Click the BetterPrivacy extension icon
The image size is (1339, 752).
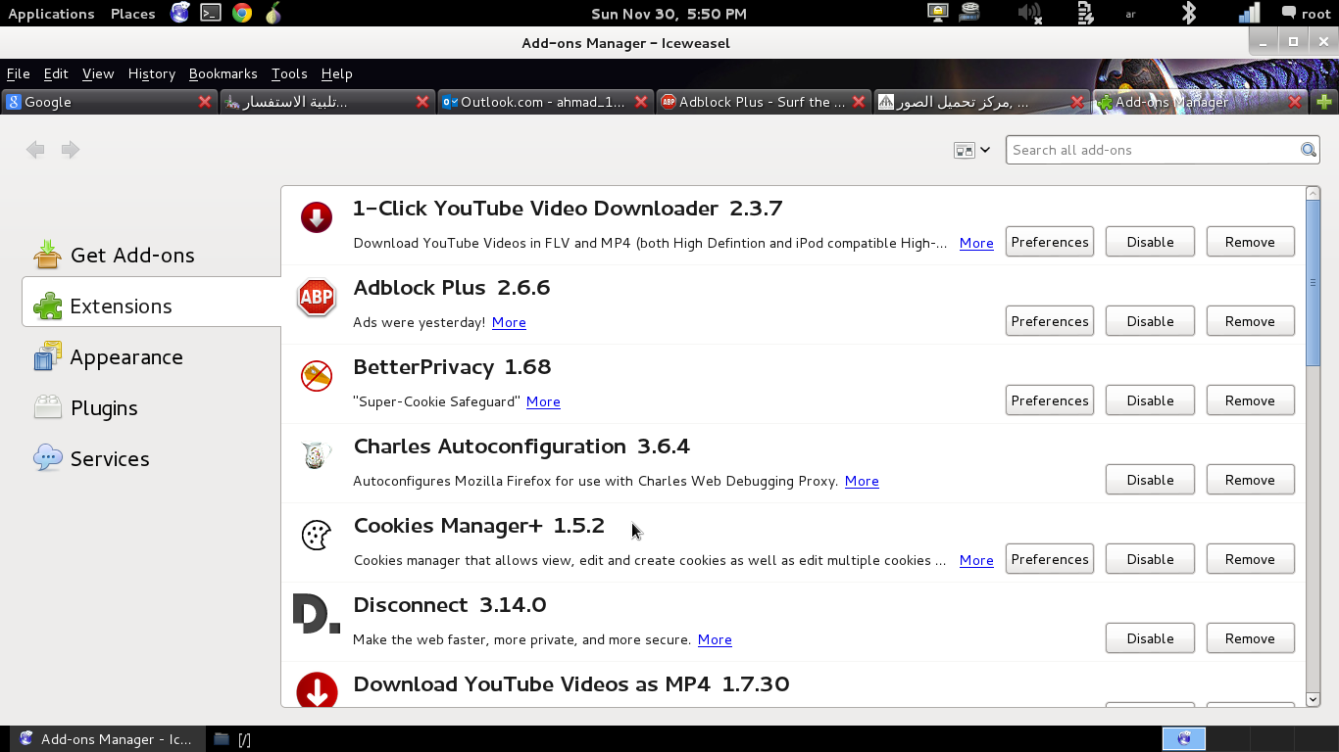[x=317, y=376]
